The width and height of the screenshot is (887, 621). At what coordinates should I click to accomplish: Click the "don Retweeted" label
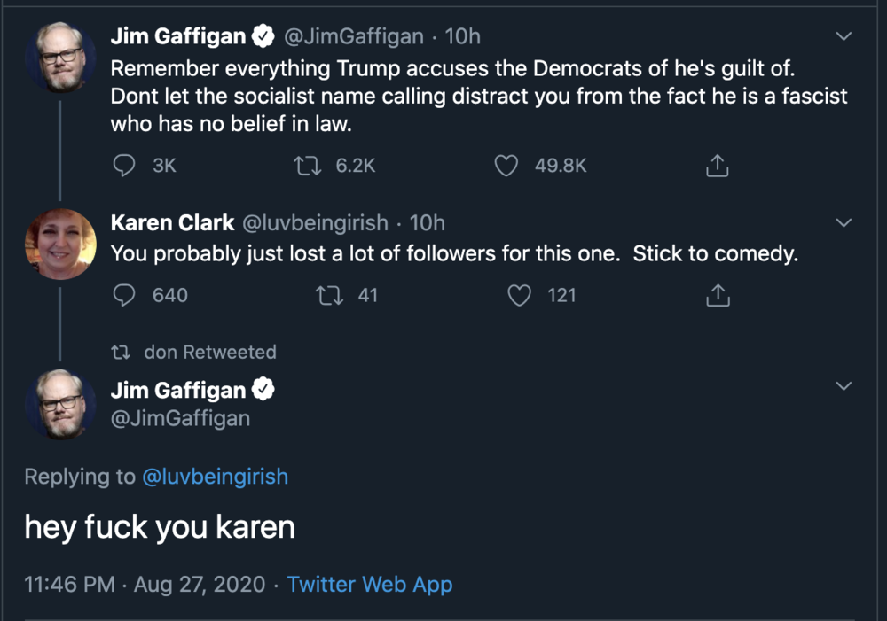(209, 353)
